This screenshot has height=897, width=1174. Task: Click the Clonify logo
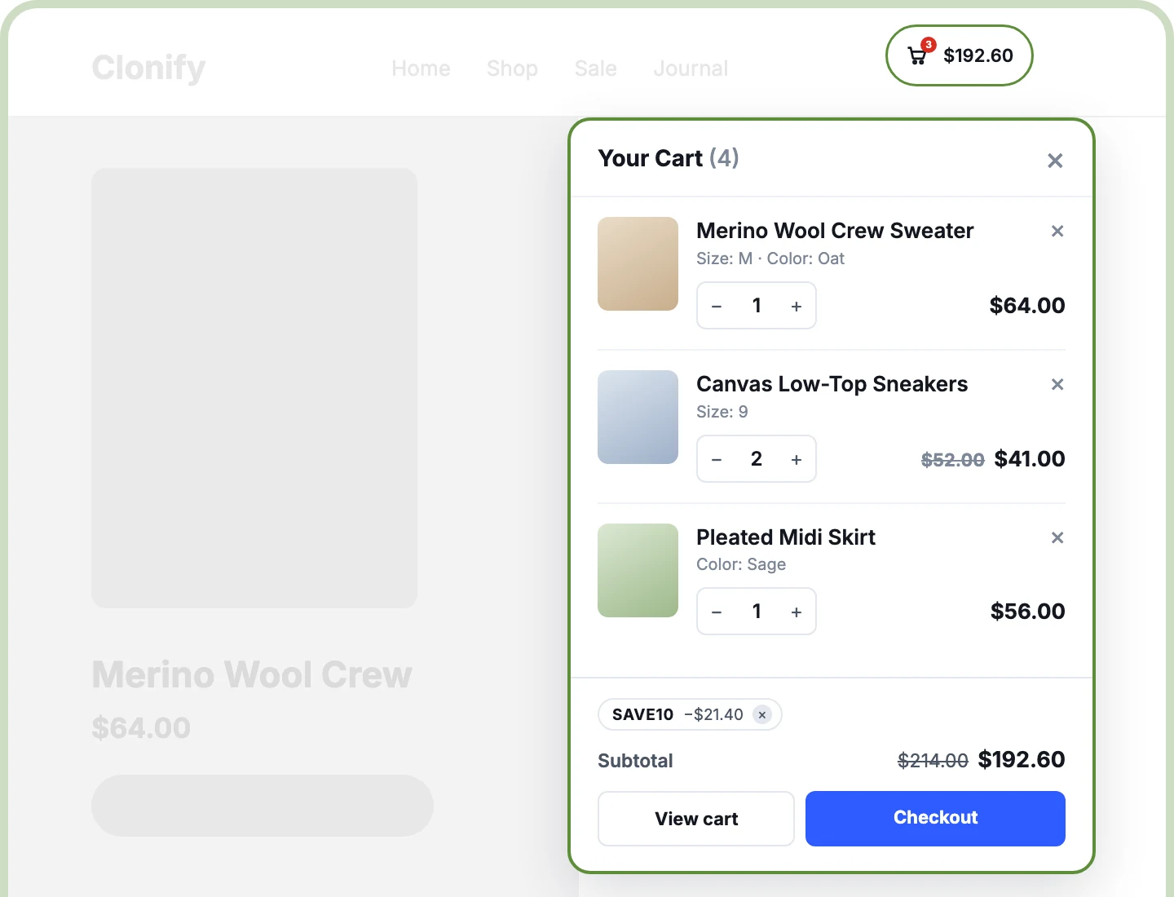point(148,68)
